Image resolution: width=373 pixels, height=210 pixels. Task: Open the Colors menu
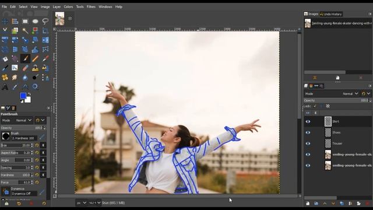point(68,7)
